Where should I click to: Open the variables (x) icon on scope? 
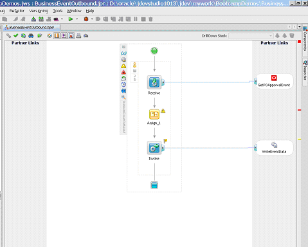(x=123, y=53)
